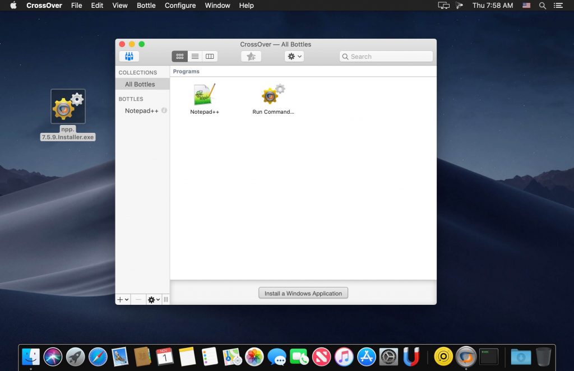Screen dimensions: 574x371
Task: Click the bottles icon in the toolbar
Action: pyautogui.click(x=129, y=56)
